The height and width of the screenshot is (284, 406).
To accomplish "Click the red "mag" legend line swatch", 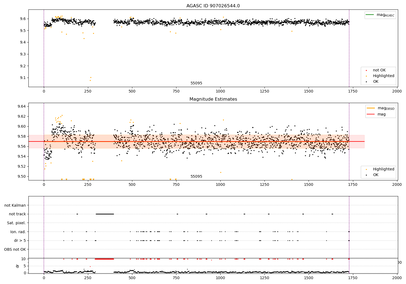I will pos(371,114).
